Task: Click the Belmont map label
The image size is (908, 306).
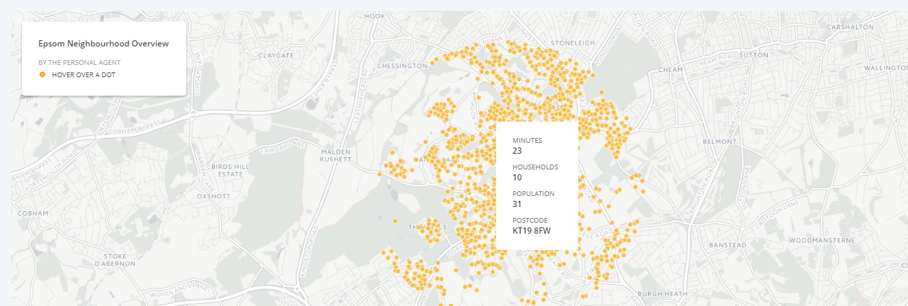Action: 718,141
